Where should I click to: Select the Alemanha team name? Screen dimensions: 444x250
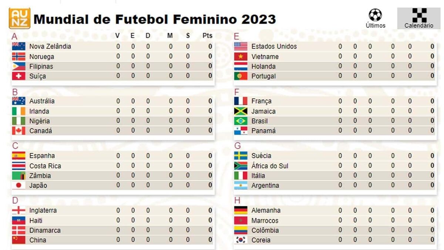click(x=266, y=210)
